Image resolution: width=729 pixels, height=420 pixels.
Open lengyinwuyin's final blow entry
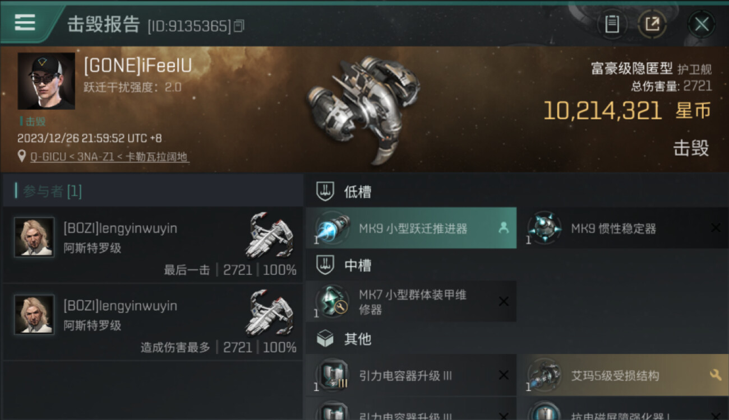pyautogui.click(x=153, y=244)
